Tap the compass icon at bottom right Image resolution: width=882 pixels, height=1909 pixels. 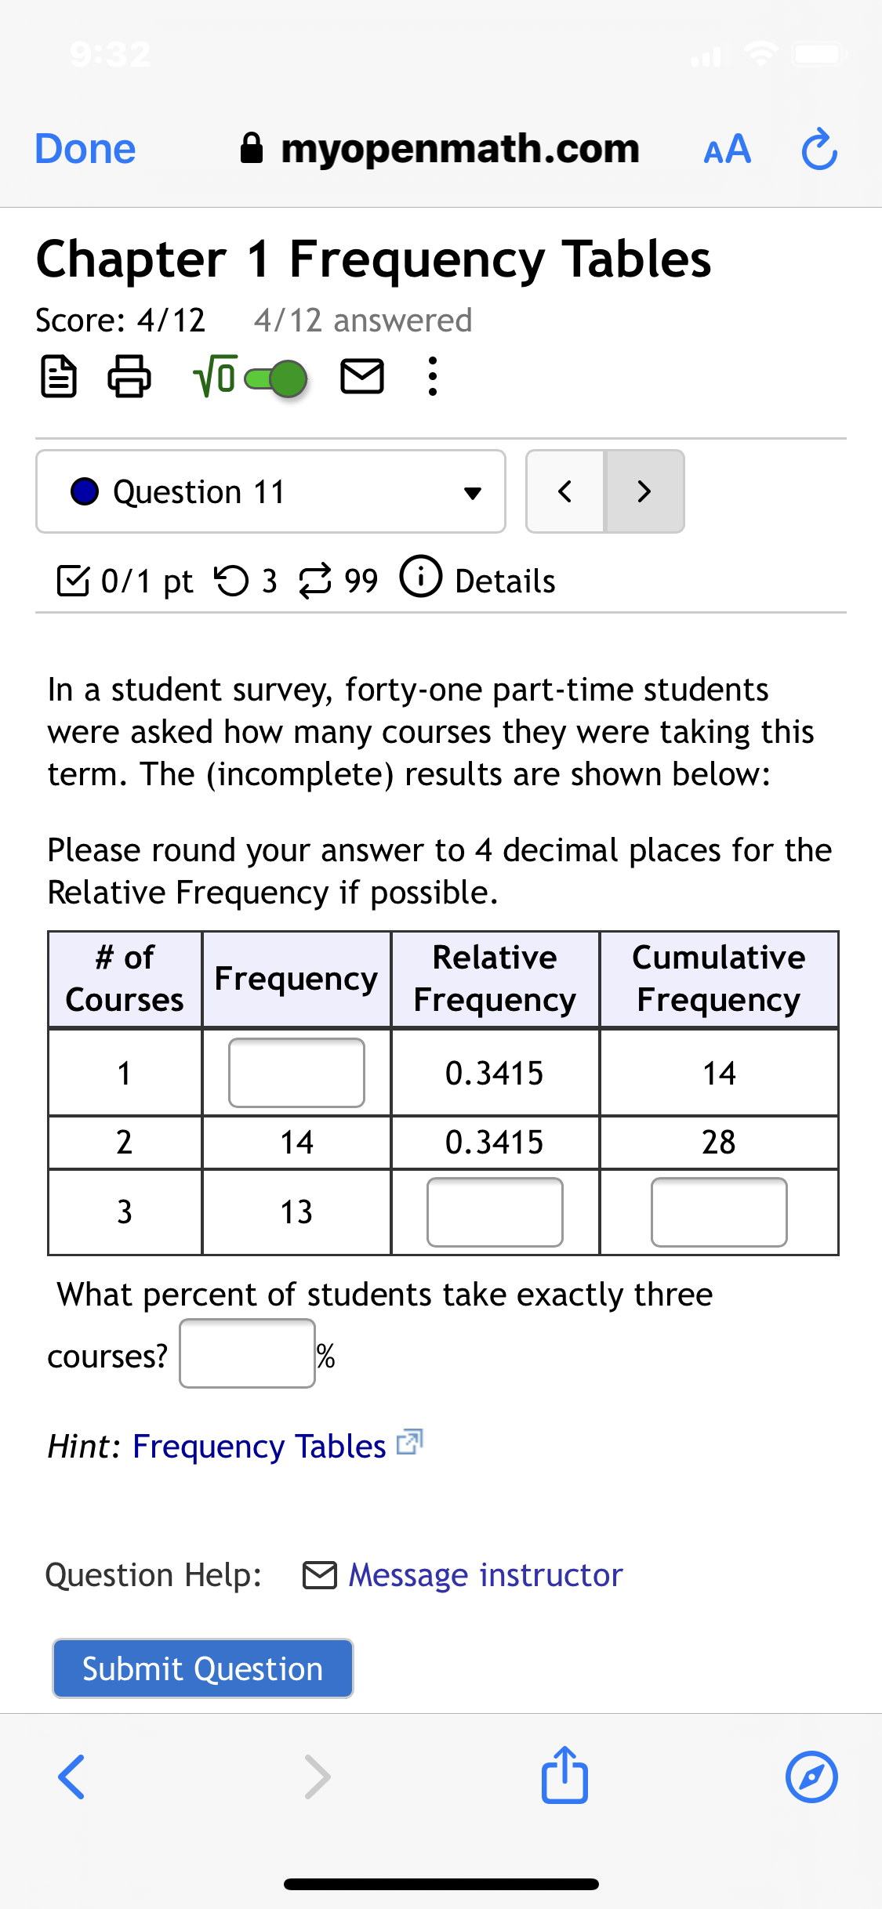(x=812, y=1777)
